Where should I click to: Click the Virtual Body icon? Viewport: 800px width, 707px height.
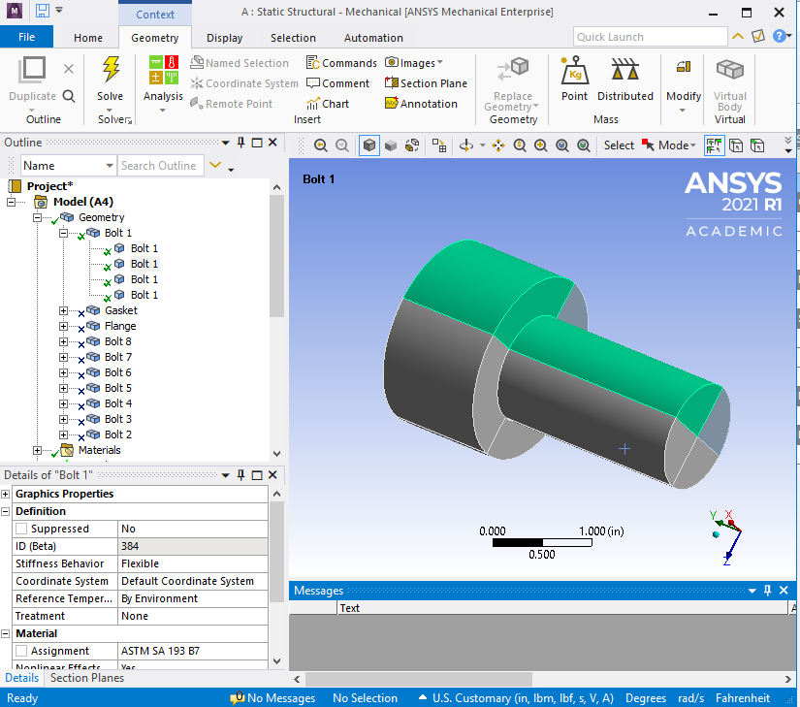(x=729, y=78)
